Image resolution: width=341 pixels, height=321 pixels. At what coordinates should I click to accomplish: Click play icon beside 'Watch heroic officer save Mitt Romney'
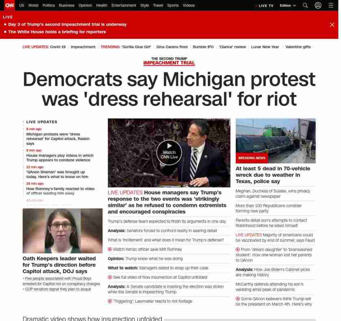pyautogui.click(x=110, y=249)
